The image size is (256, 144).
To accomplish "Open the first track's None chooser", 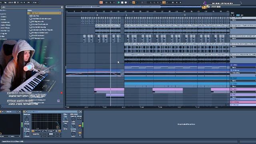I will click(x=244, y=20).
